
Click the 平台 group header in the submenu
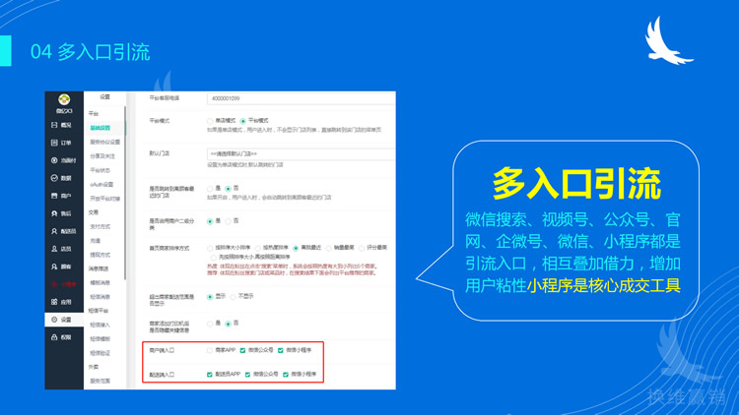[x=94, y=114]
